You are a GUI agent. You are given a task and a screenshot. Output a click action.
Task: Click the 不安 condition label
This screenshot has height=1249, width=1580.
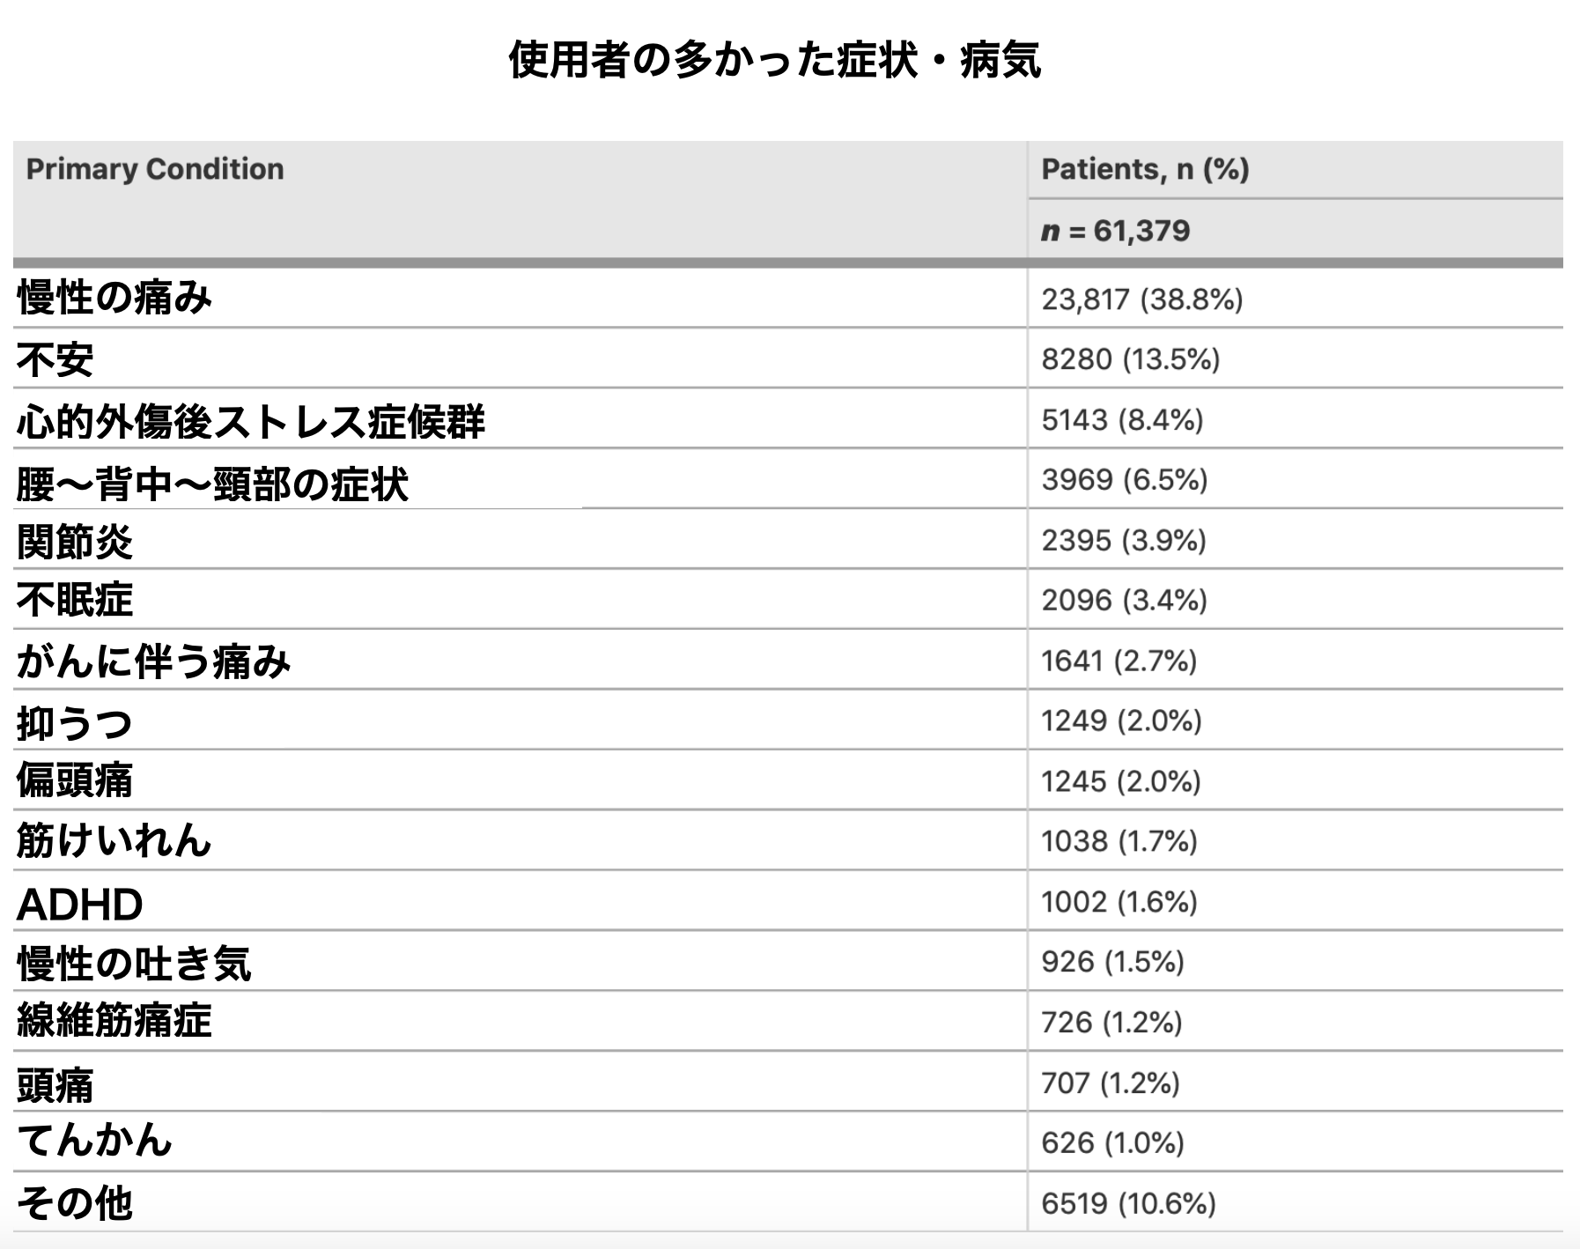point(55,359)
